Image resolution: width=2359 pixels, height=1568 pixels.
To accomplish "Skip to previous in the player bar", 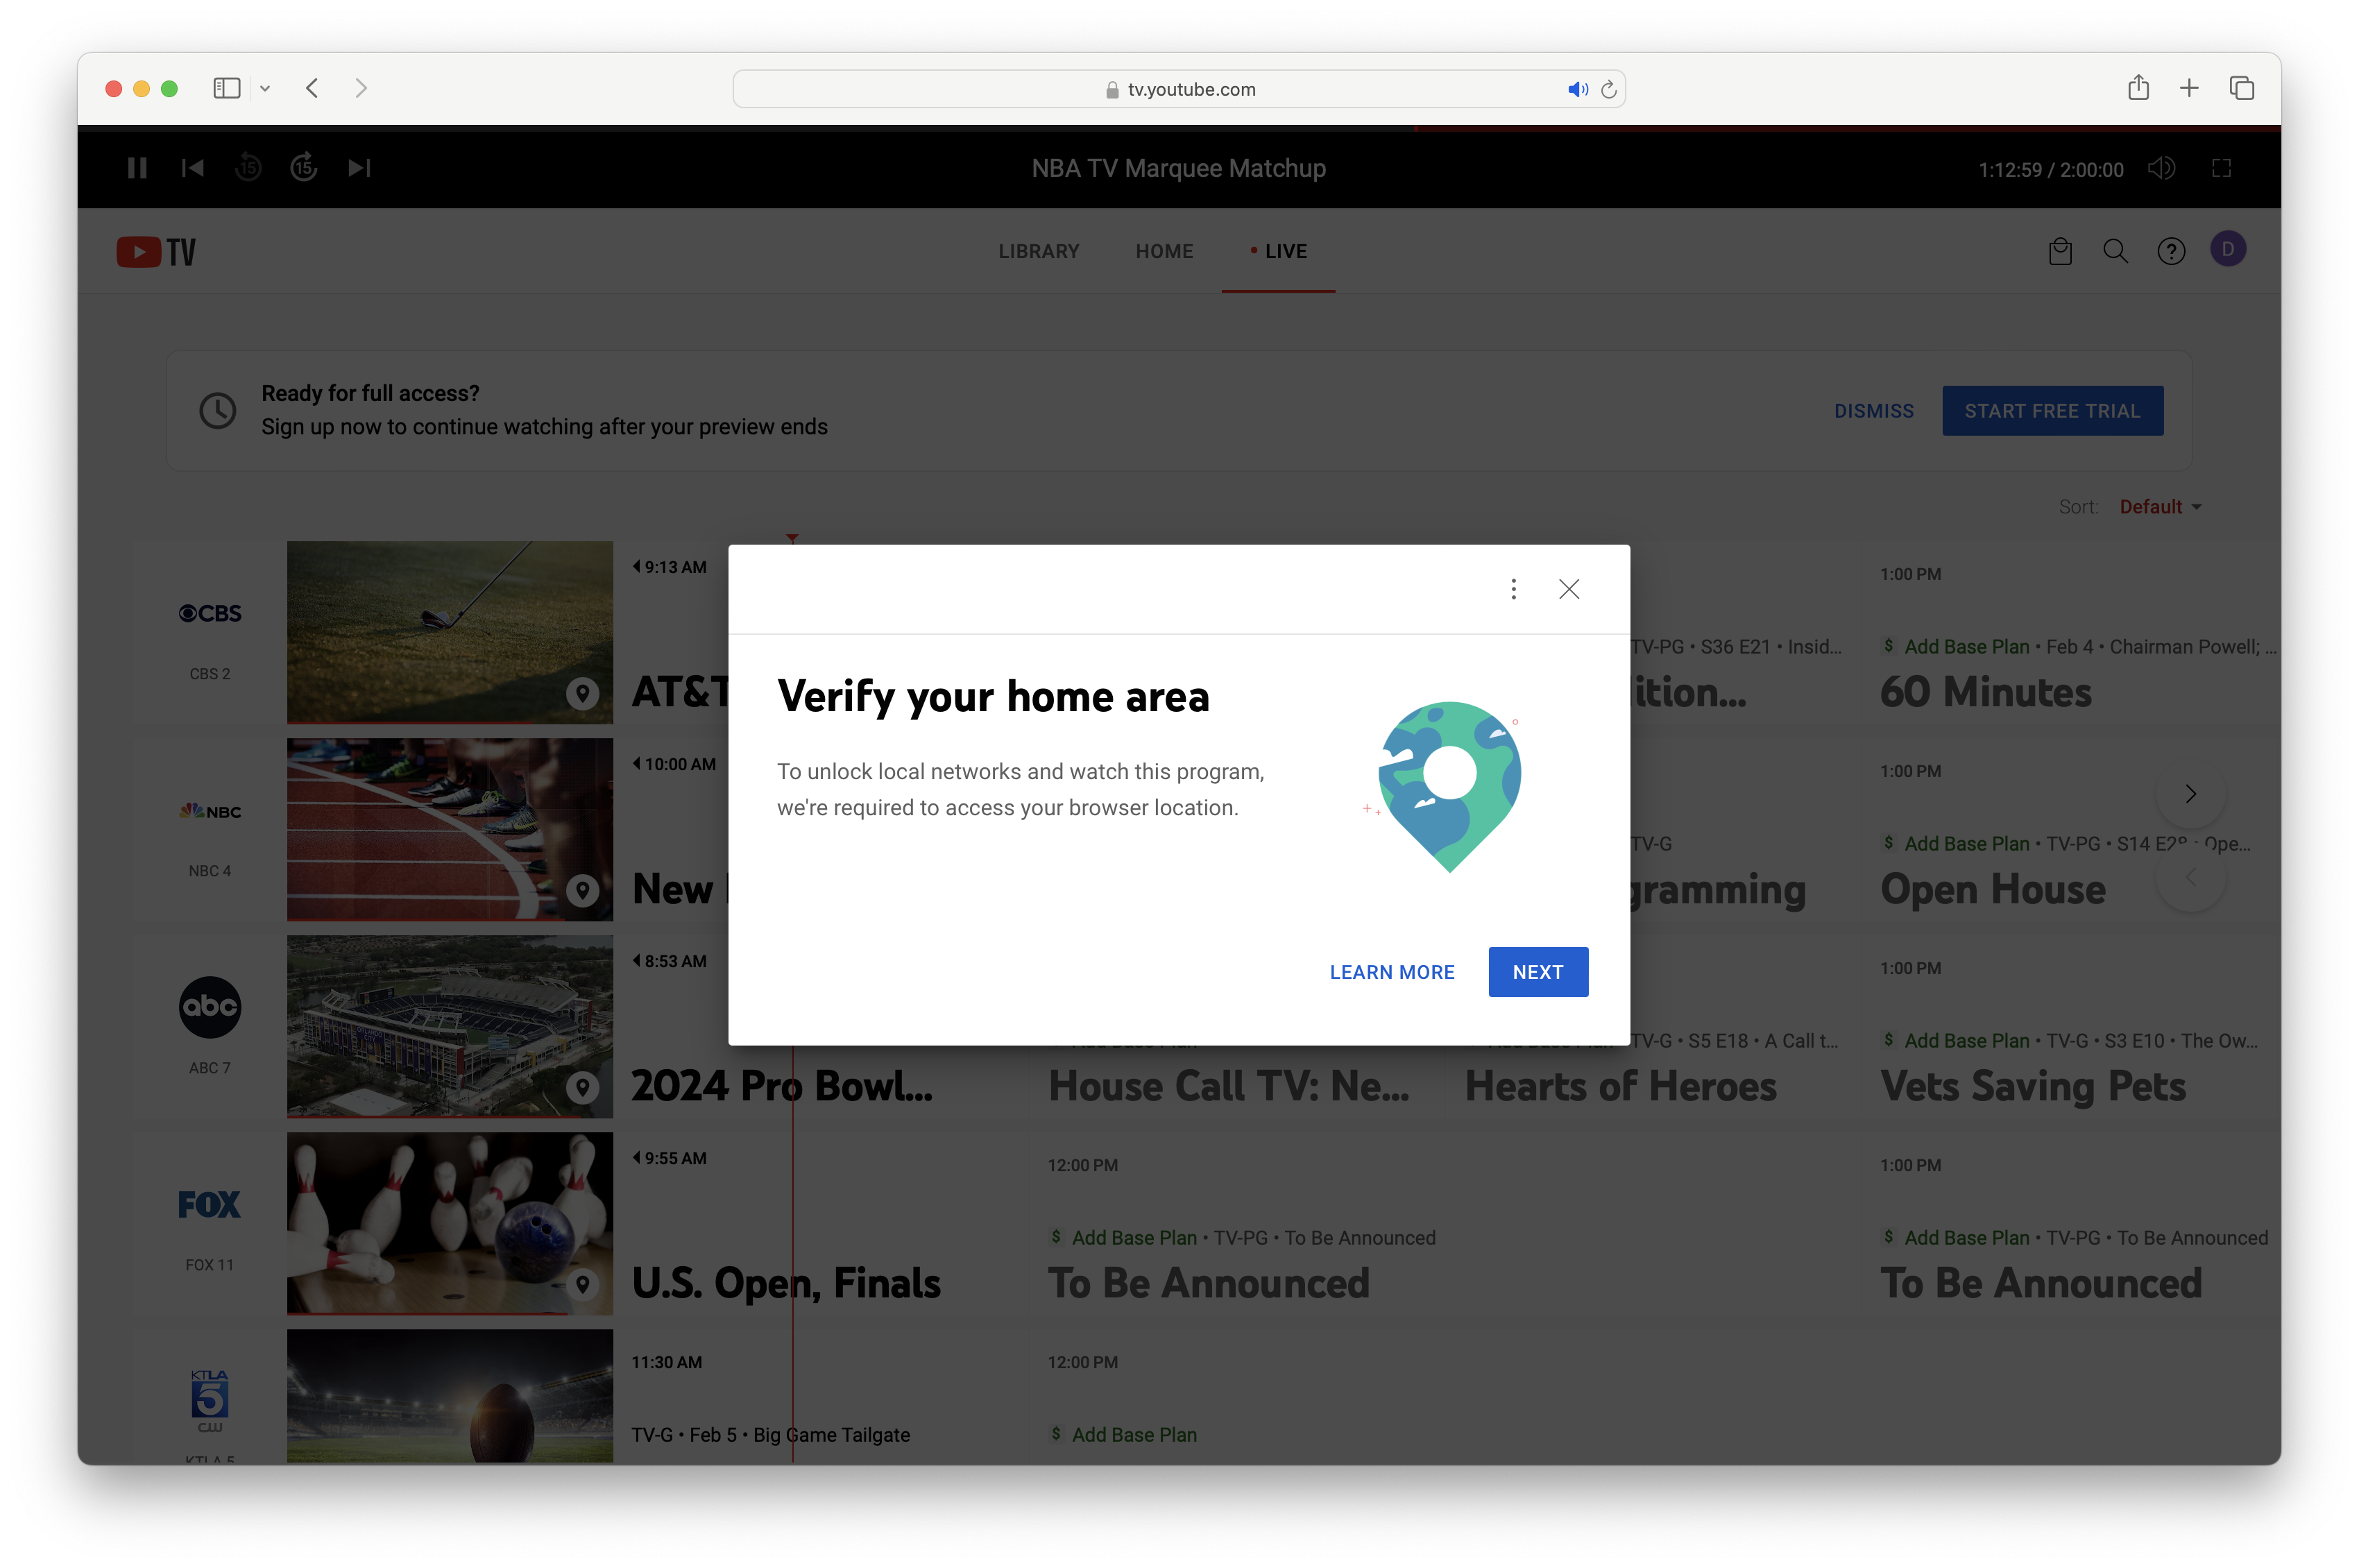I will point(193,168).
